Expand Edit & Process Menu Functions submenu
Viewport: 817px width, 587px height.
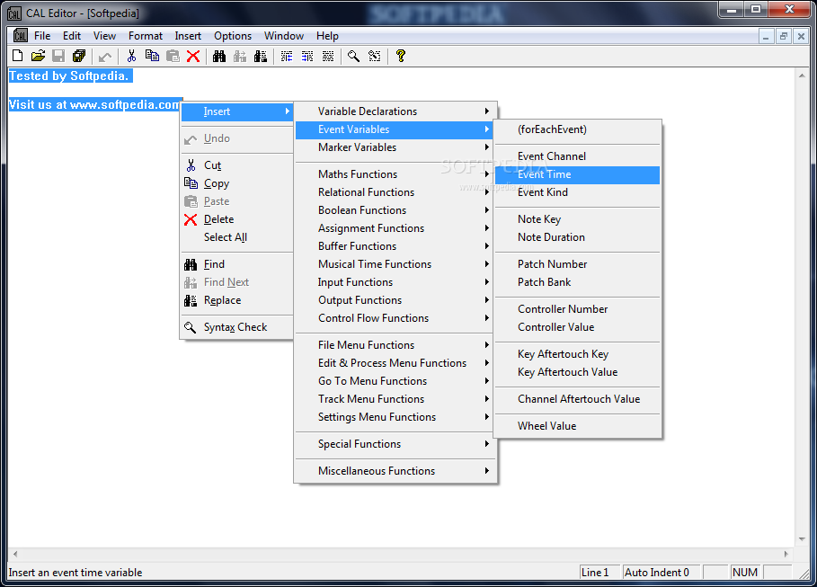[x=395, y=363]
